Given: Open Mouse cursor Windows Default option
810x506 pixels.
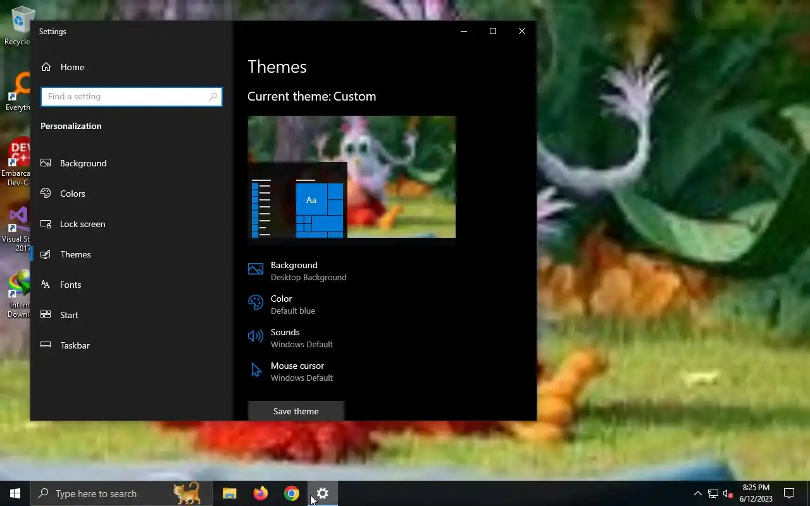Looking at the screenshot, I should pyautogui.click(x=291, y=371).
